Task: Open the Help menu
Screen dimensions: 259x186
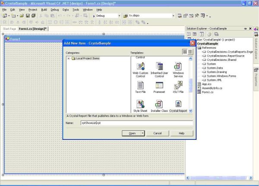Action: tap(99, 10)
